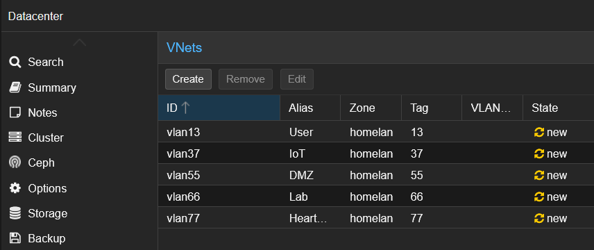Click the Options gear icon
The height and width of the screenshot is (250, 594).
click(x=15, y=188)
